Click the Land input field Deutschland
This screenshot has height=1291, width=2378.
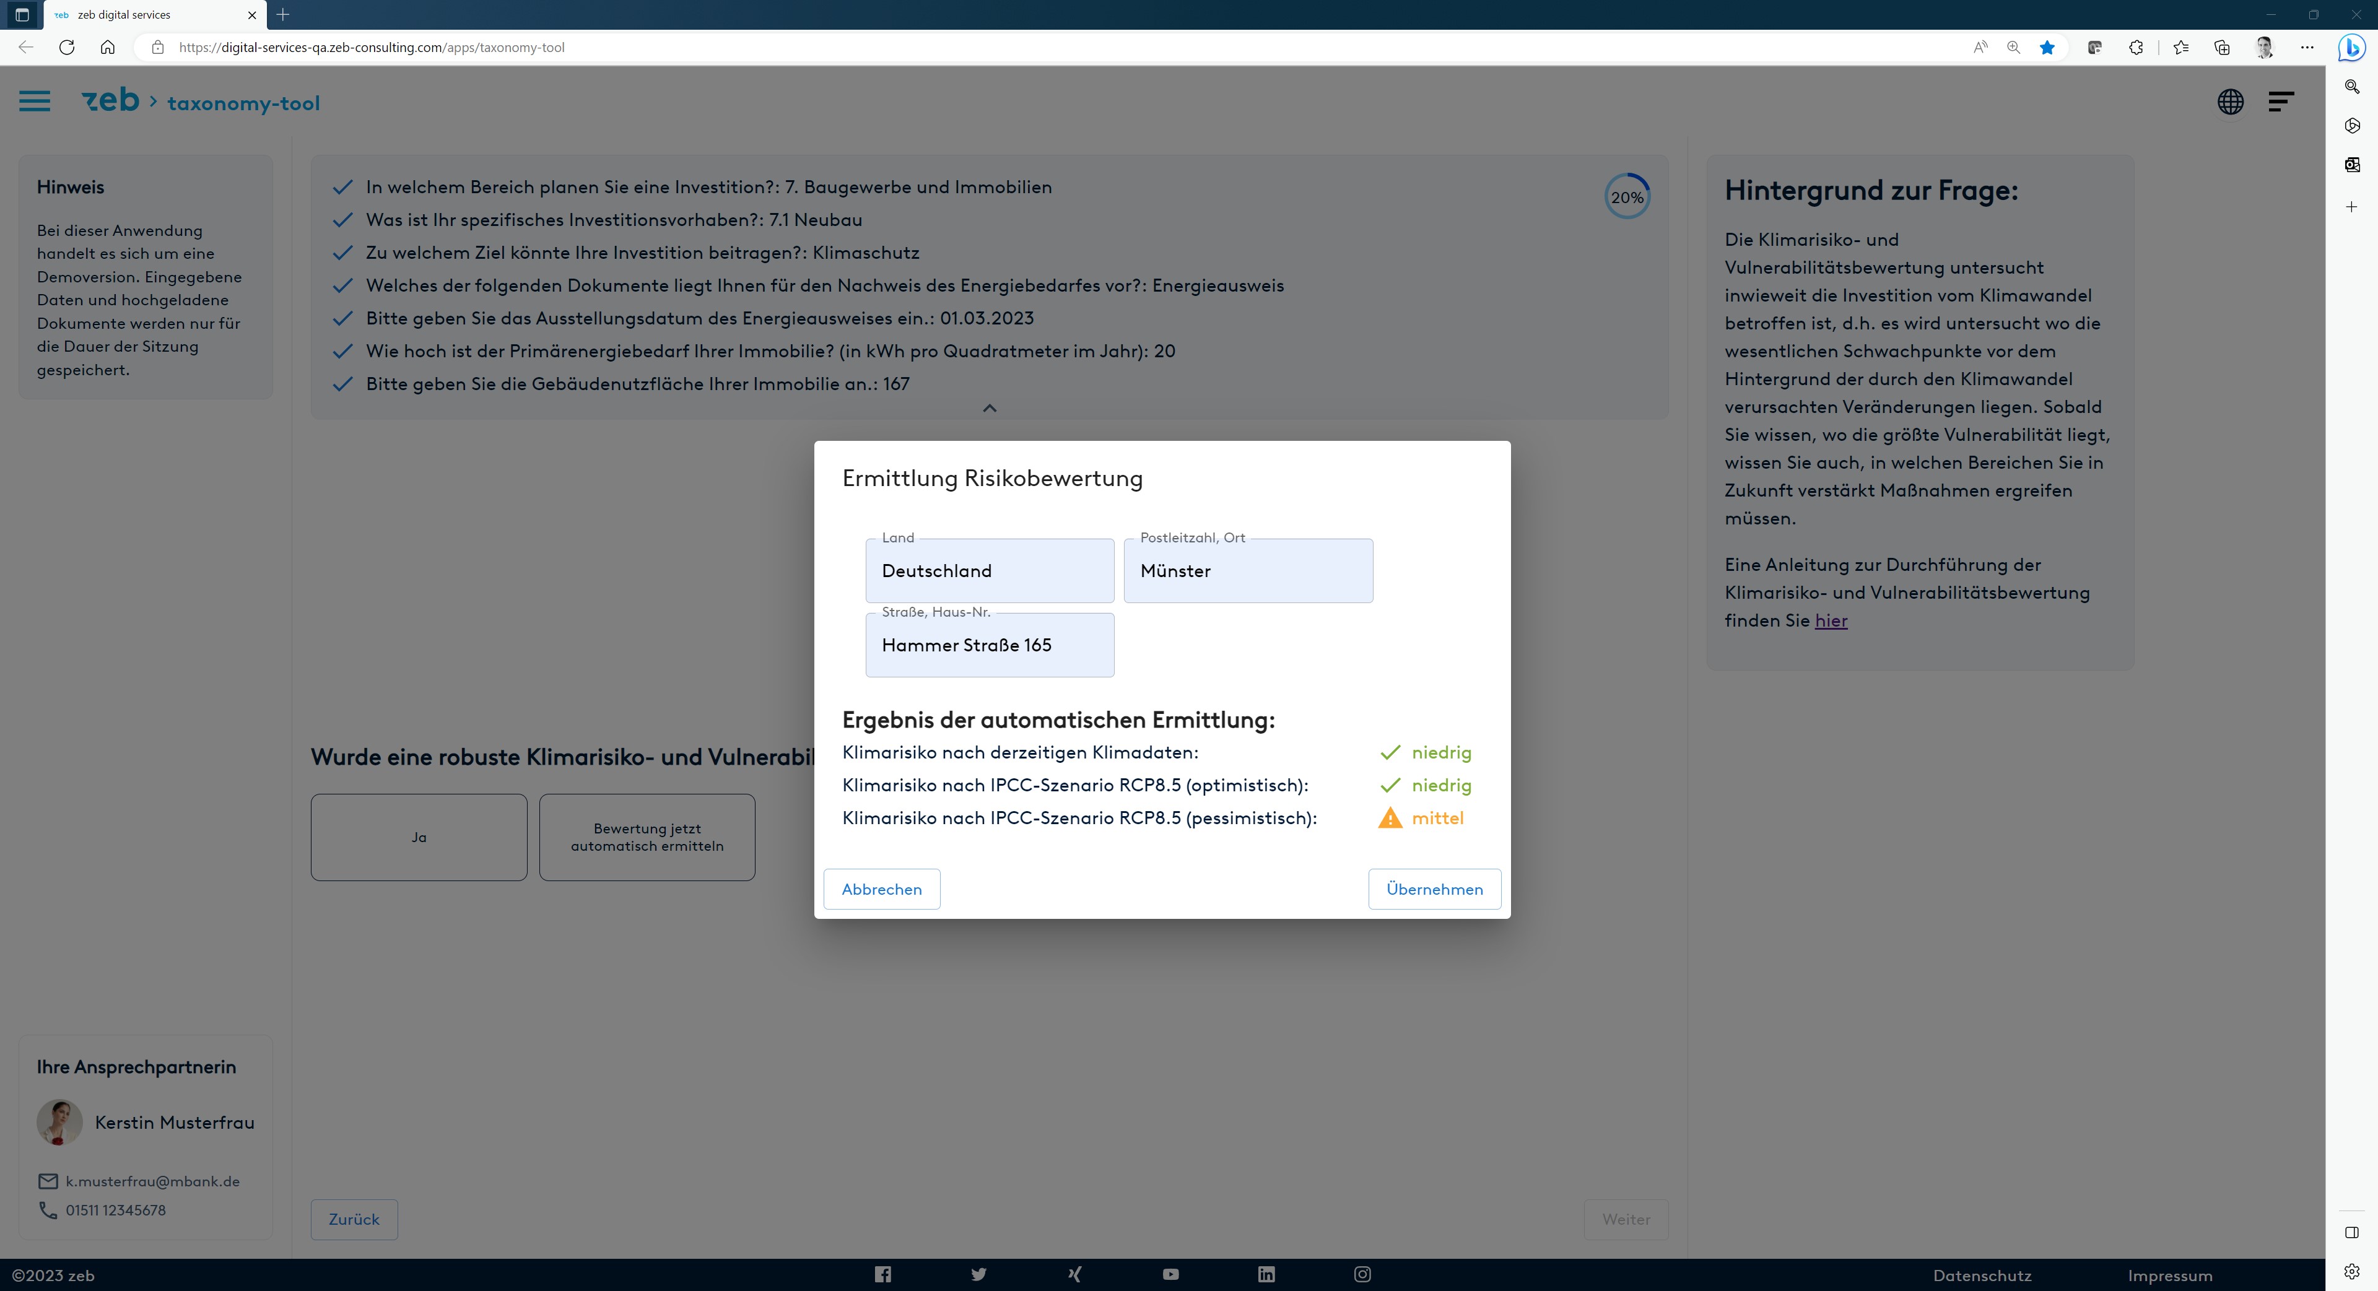coord(989,572)
